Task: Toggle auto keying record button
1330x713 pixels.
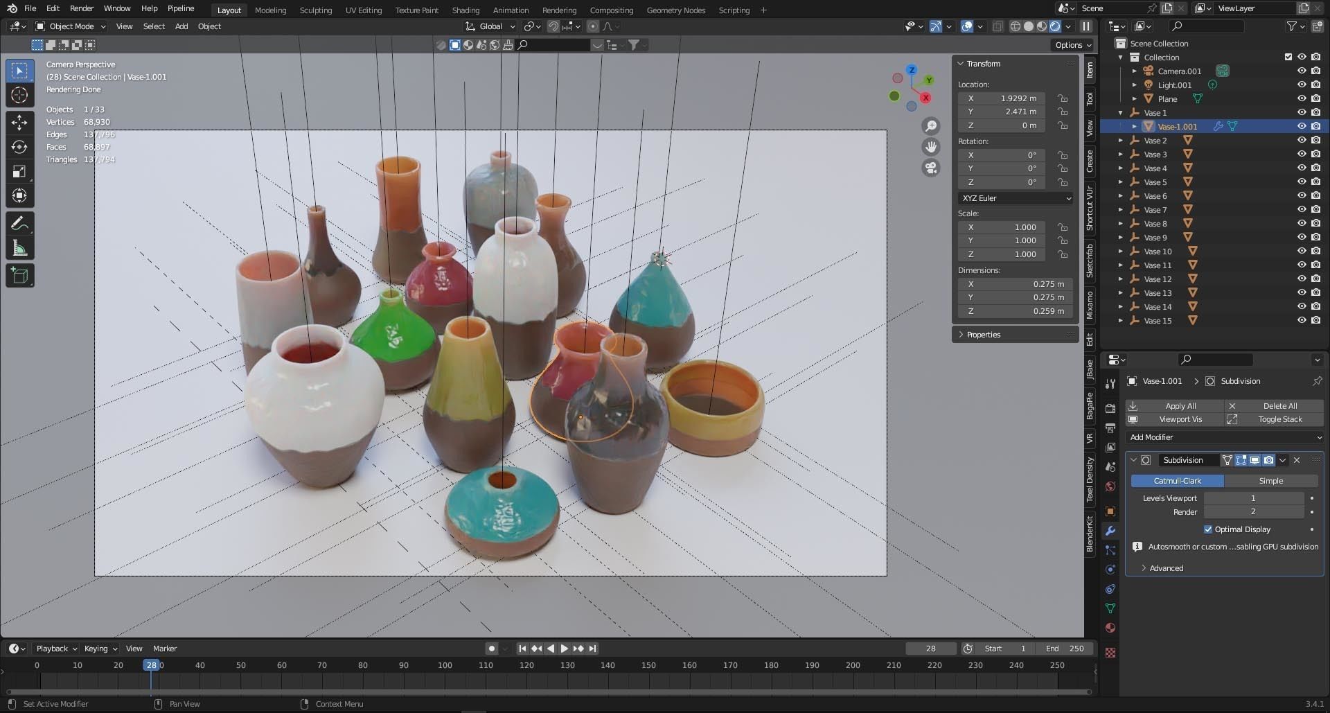Action: pyautogui.click(x=492, y=649)
